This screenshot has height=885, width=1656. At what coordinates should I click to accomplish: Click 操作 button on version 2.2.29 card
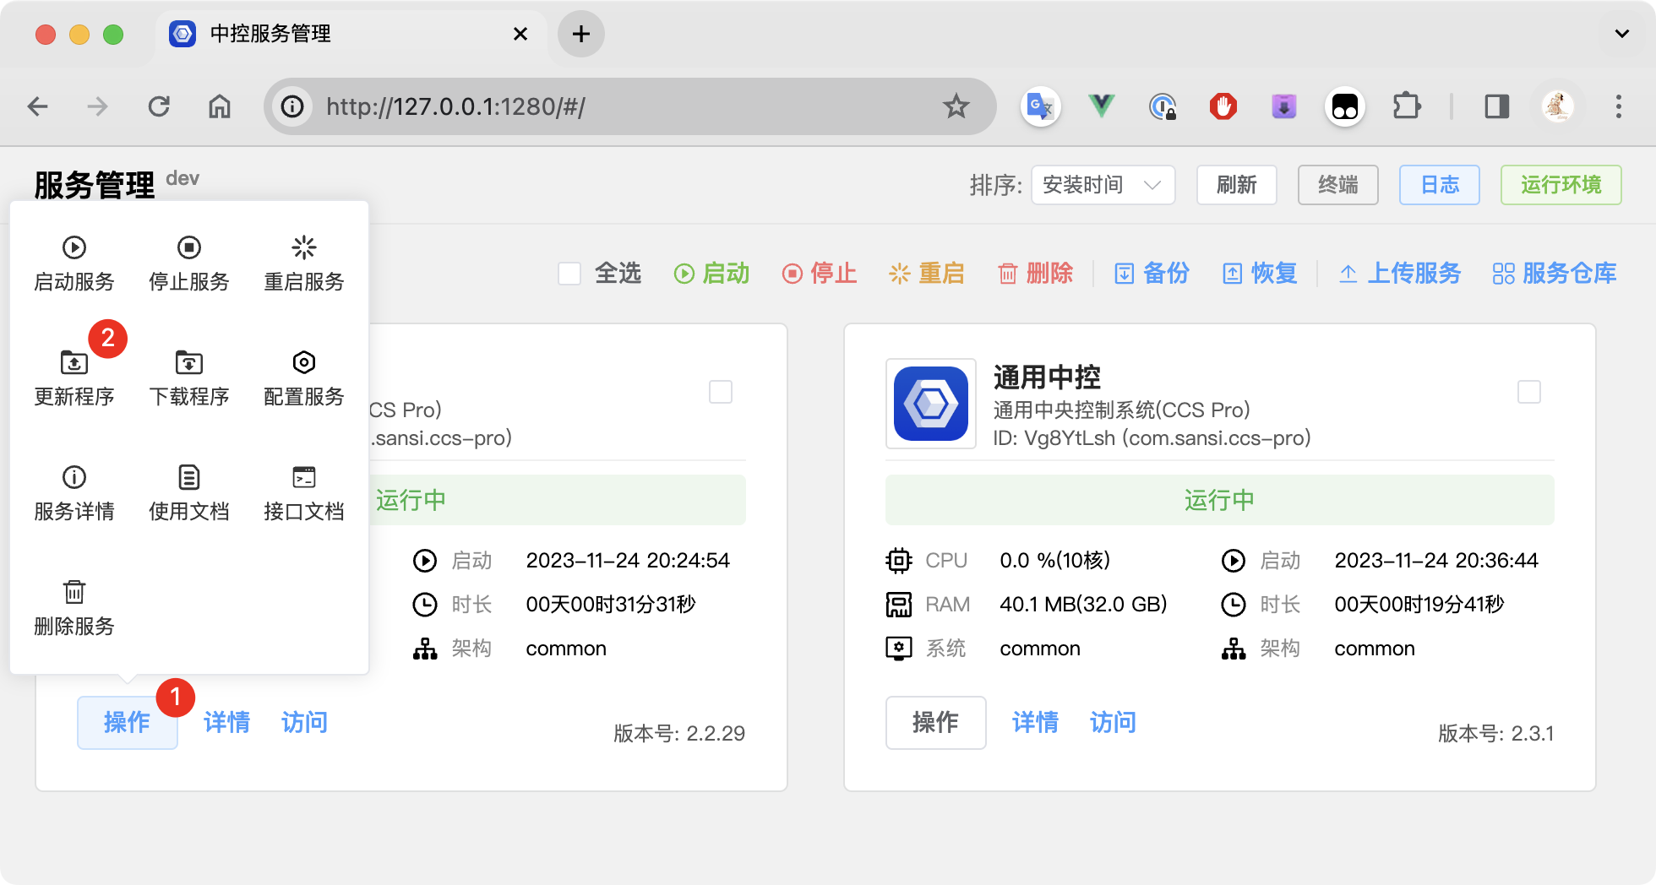tap(128, 723)
